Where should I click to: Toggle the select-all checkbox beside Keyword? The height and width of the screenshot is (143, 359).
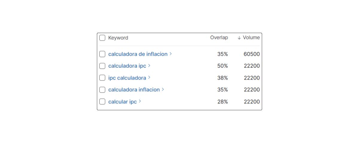point(102,38)
